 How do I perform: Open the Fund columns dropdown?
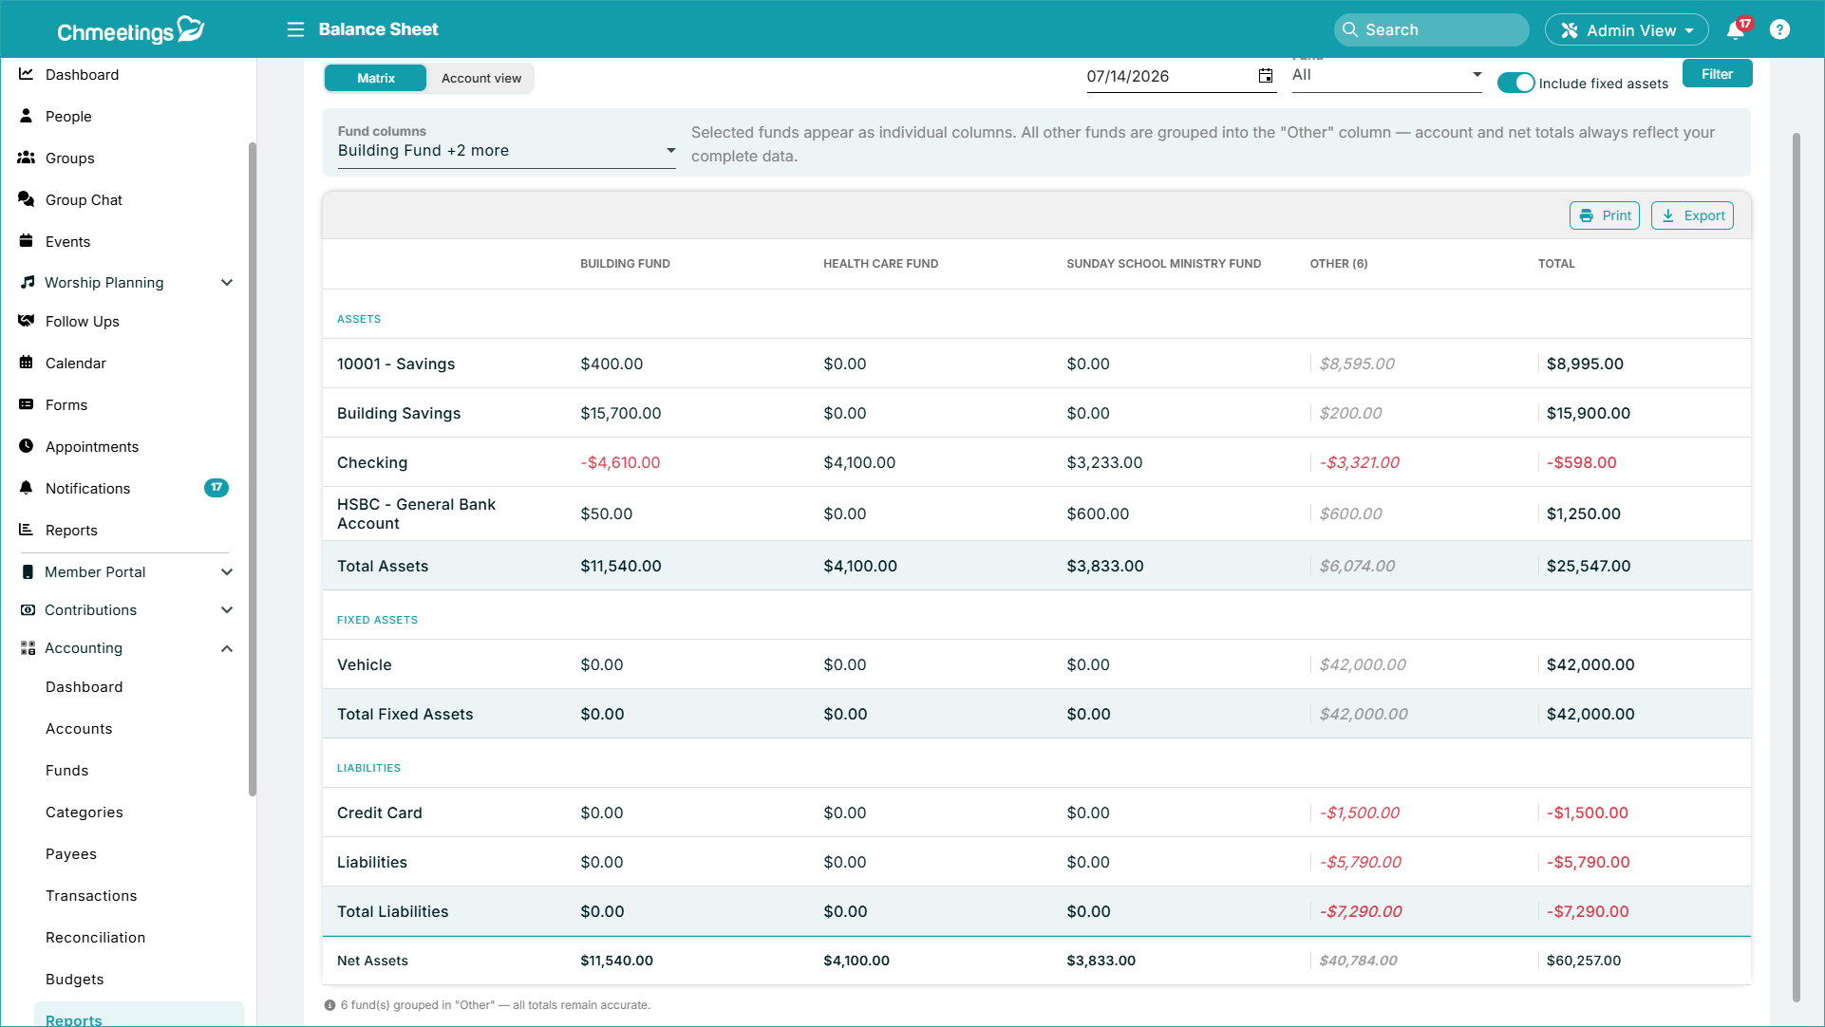tap(506, 150)
